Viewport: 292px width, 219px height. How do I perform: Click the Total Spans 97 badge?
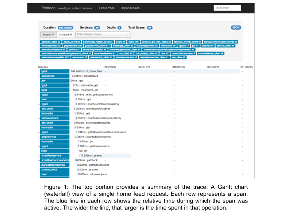click(x=150, y=28)
